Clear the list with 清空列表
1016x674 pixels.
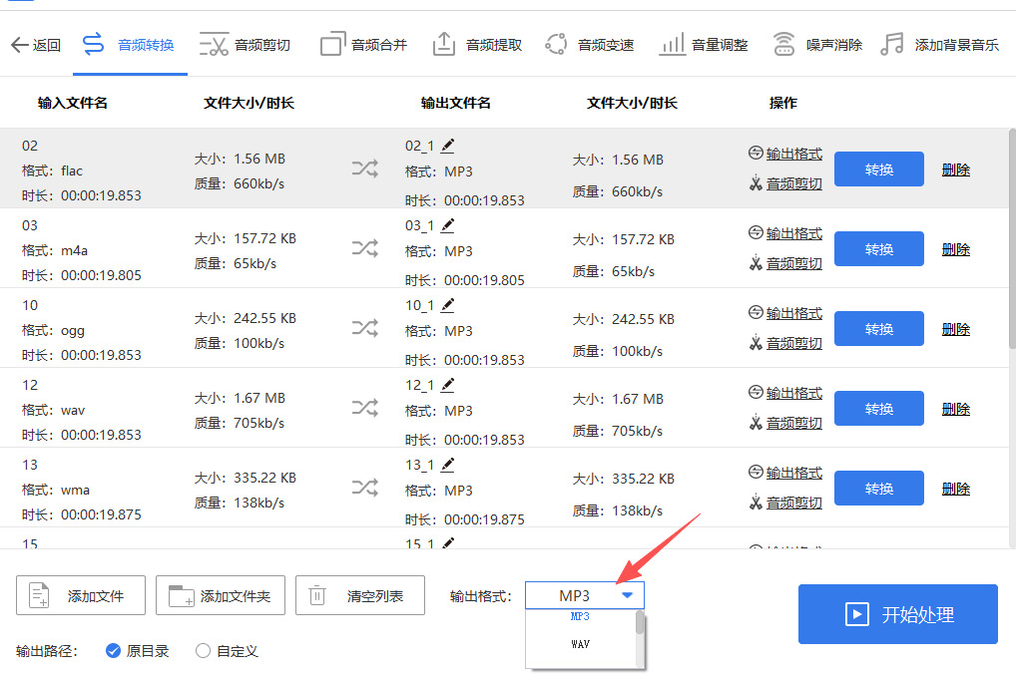pos(360,595)
